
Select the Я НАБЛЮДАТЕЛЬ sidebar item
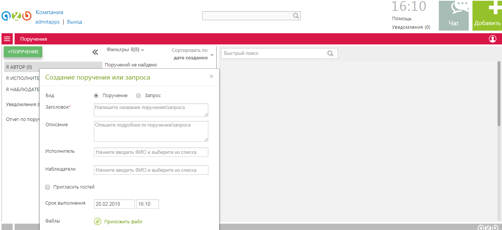[x=22, y=90]
